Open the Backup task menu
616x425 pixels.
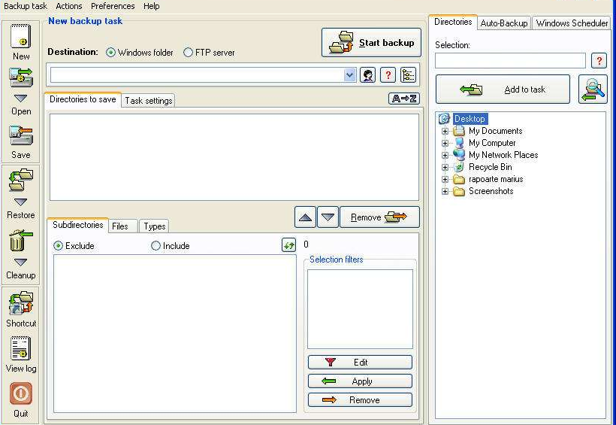coord(26,6)
